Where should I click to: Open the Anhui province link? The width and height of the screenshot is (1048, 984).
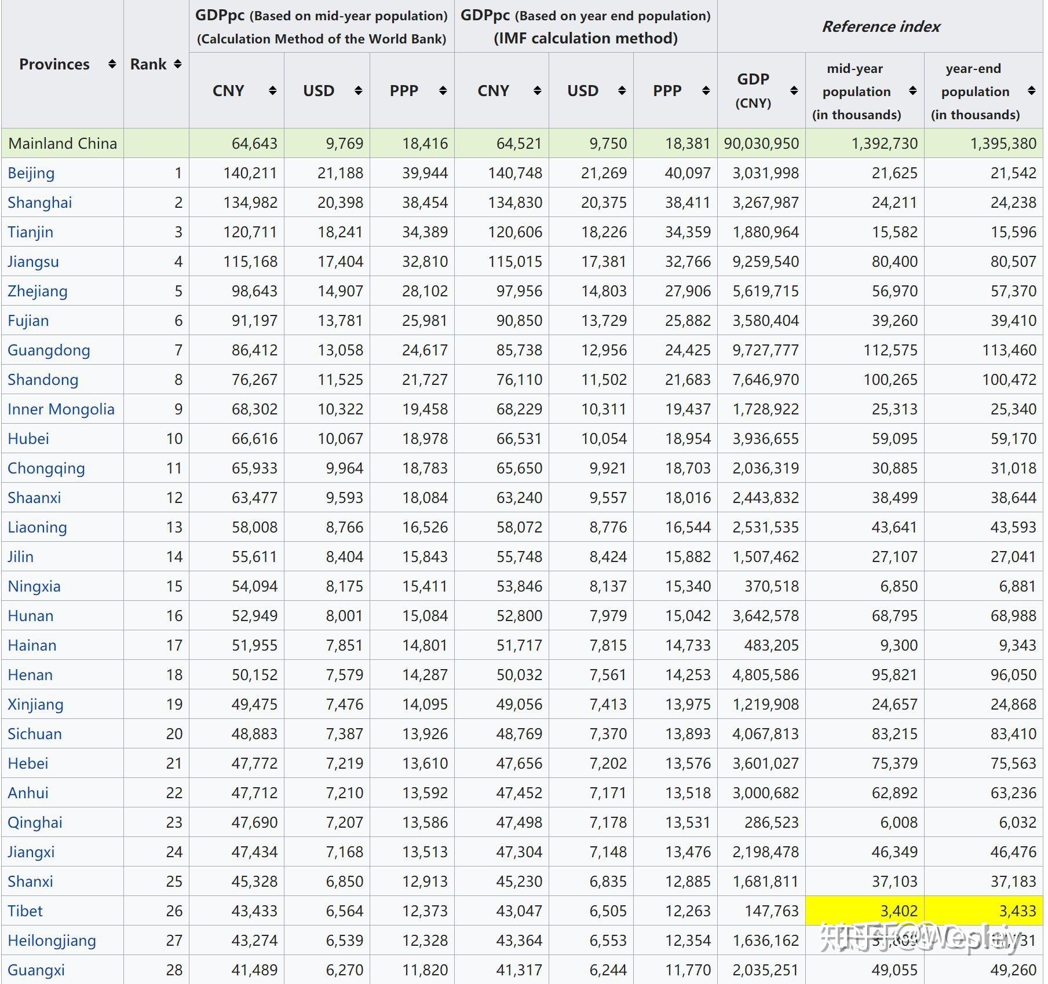(28, 793)
